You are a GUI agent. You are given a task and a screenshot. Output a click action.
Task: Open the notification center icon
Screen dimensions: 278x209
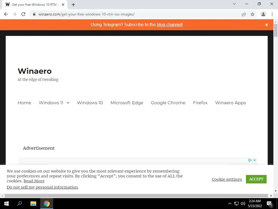[269, 204]
